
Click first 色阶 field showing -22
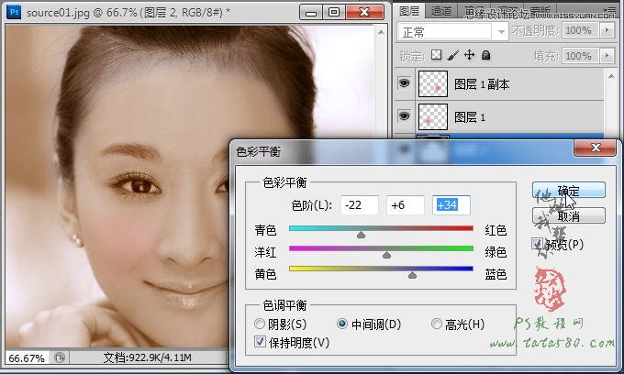(x=360, y=205)
